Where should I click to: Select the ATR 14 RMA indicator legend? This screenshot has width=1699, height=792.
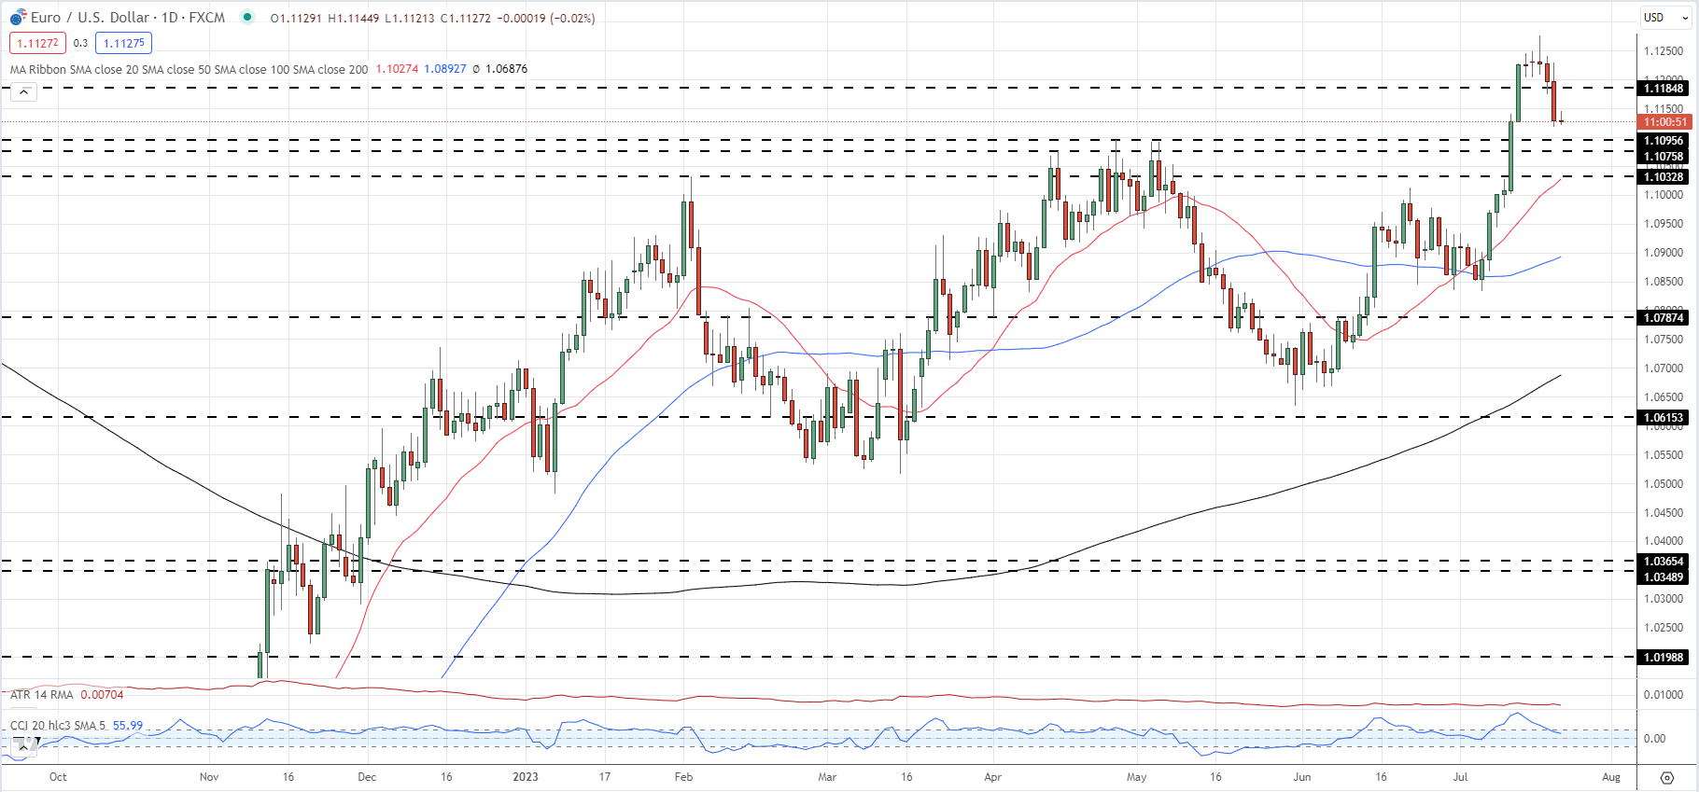(x=42, y=695)
